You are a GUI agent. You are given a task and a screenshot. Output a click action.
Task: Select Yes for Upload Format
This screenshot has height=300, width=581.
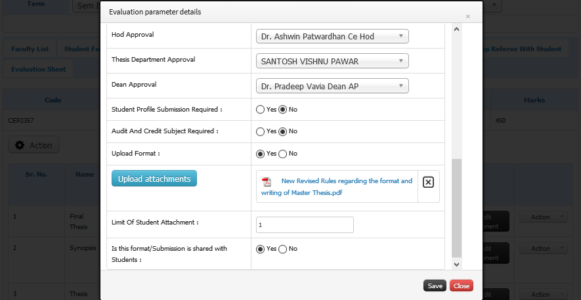260,154
